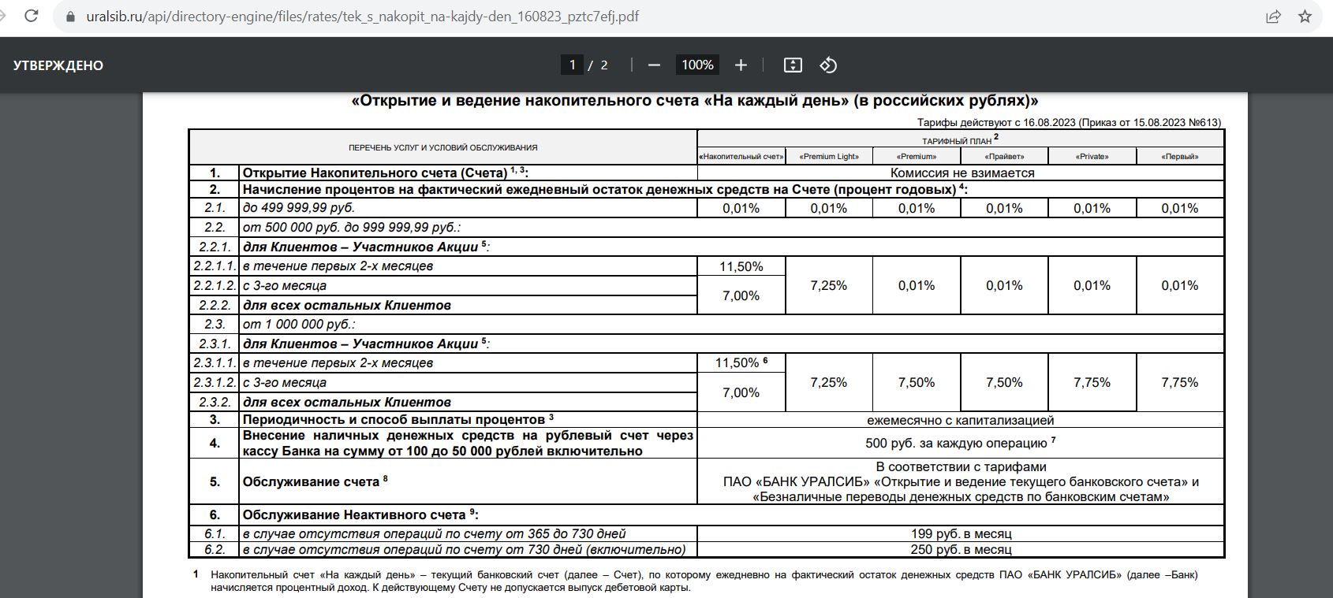This screenshot has width=1333, height=598.
Task: Click the uralsib.ru address bar URL
Action: pyautogui.click(x=363, y=17)
